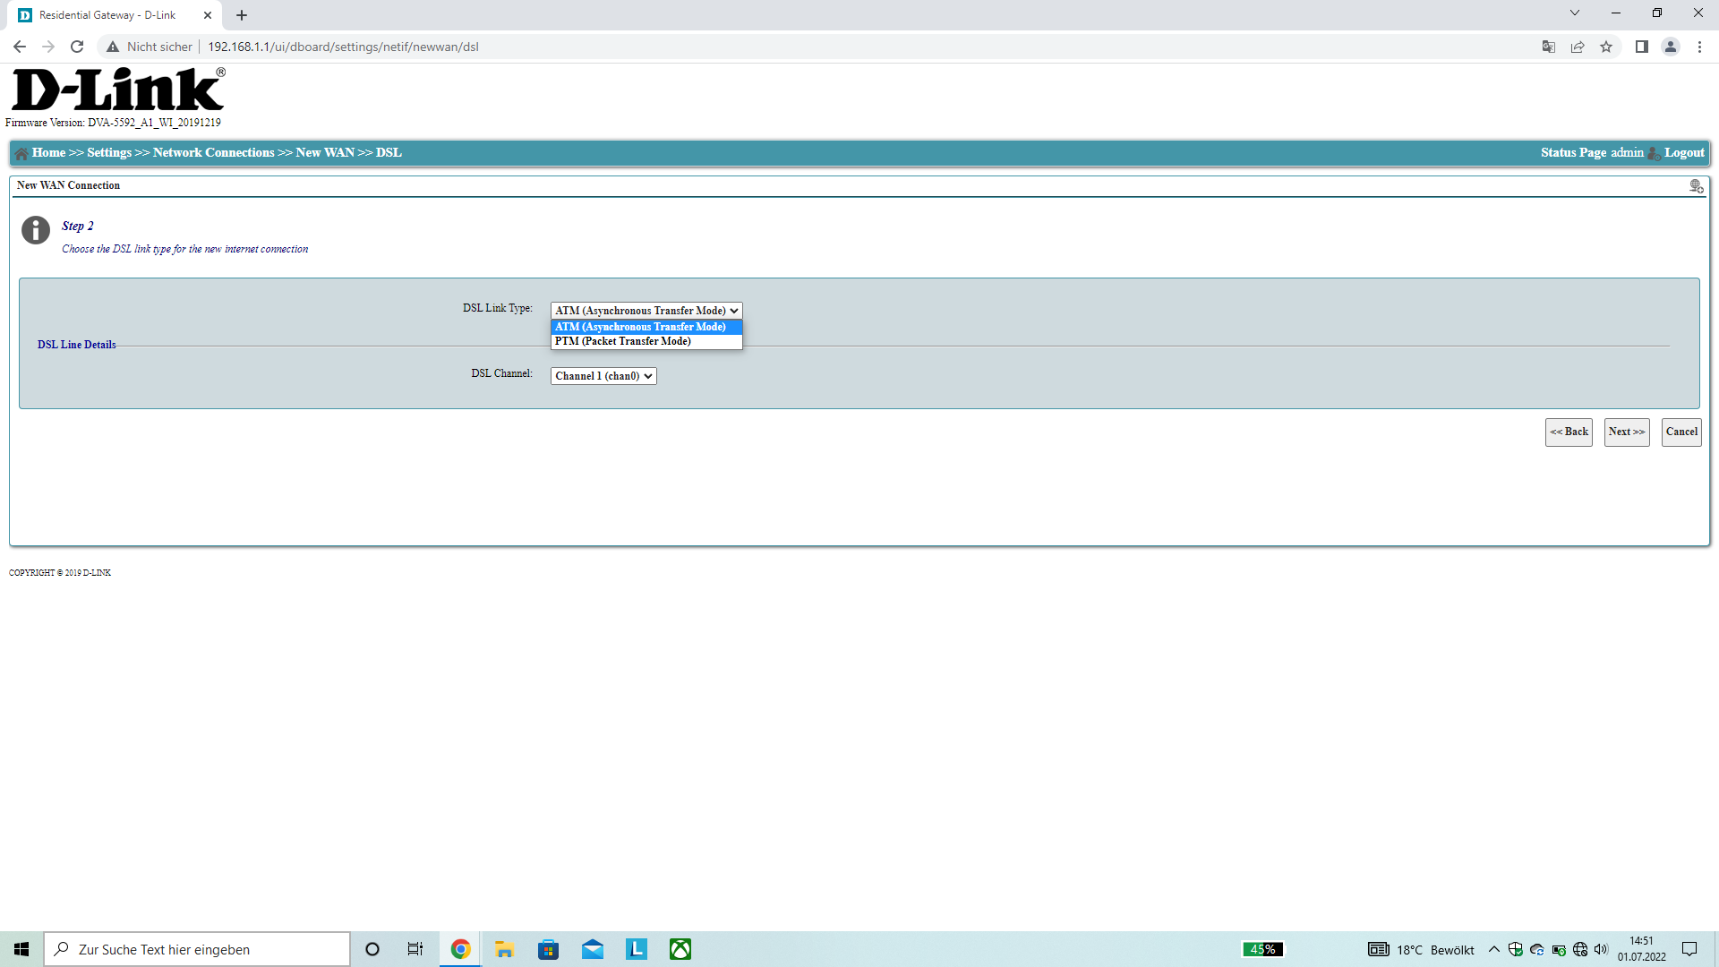Click the Google Translate icon in address bar
The height and width of the screenshot is (967, 1719).
coord(1548,47)
